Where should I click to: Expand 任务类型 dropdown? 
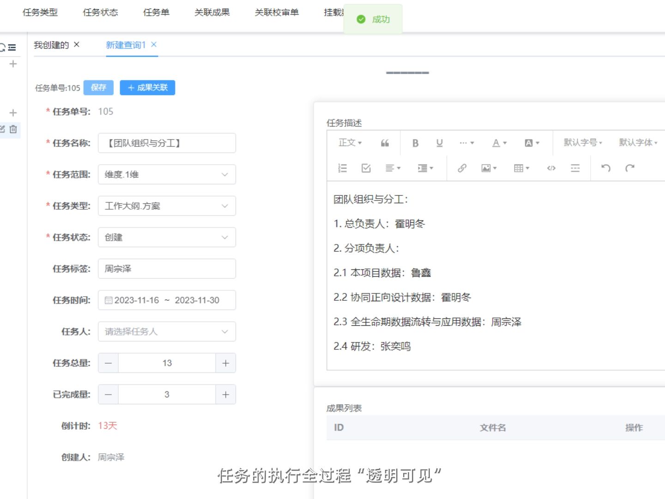[167, 206]
